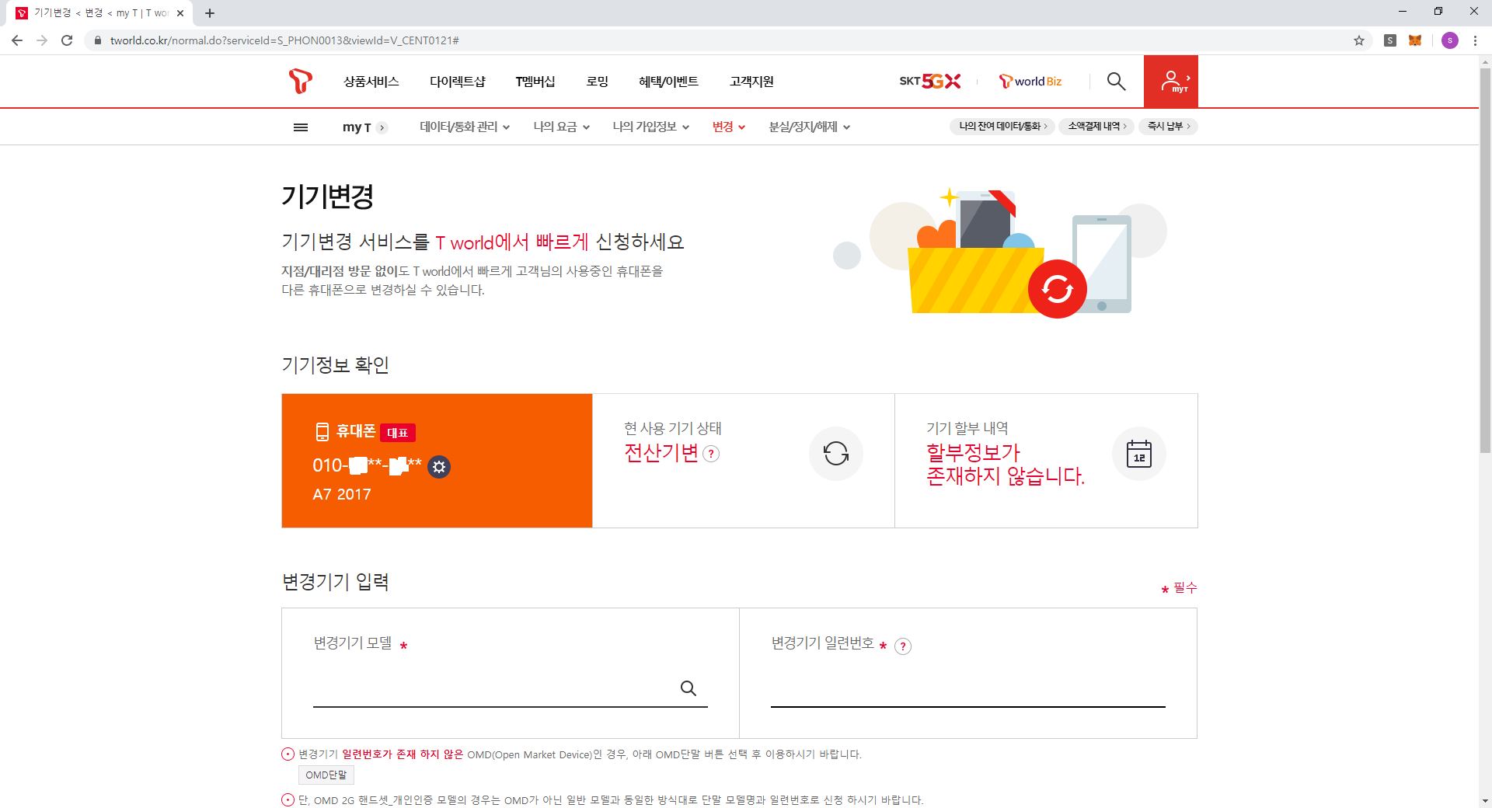The width and height of the screenshot is (1492, 808).
Task: Click the A7 2017 model text
Action: pyautogui.click(x=342, y=495)
